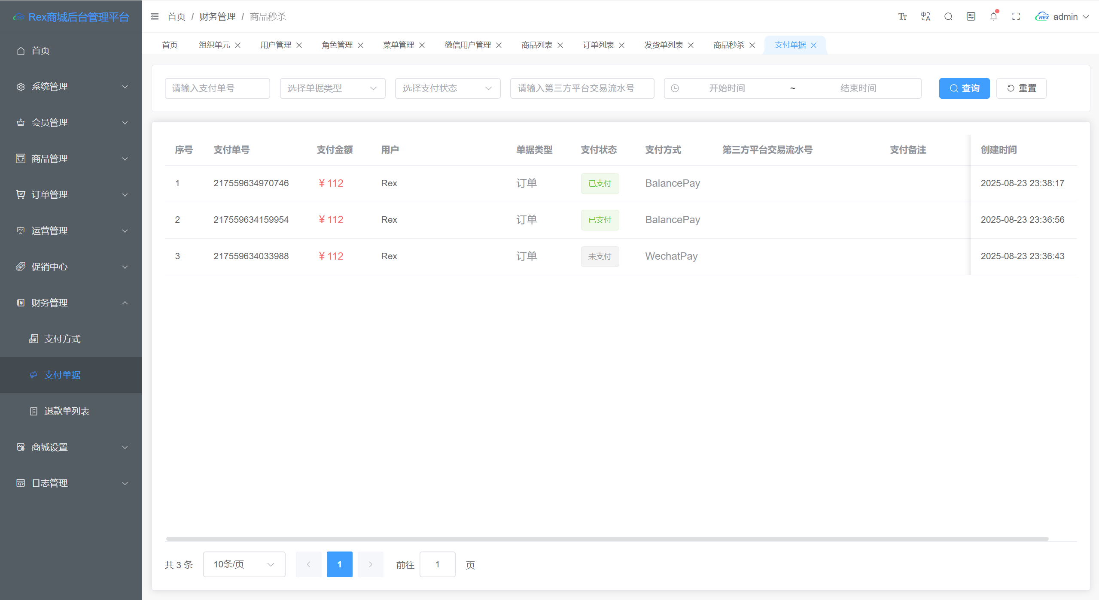Viewport: 1099px width, 600px height.
Task: Close the 用户管理 tab
Action: 299,45
